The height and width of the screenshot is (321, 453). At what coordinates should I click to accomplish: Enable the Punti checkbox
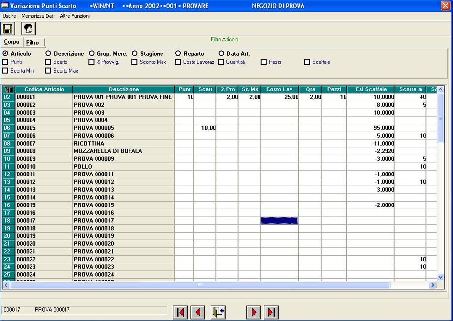pyautogui.click(x=5, y=62)
